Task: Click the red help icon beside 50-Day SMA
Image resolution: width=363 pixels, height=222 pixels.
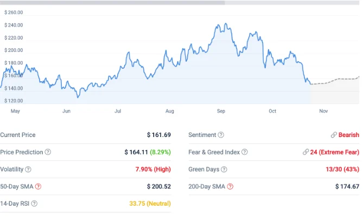Action: [x=38, y=187]
